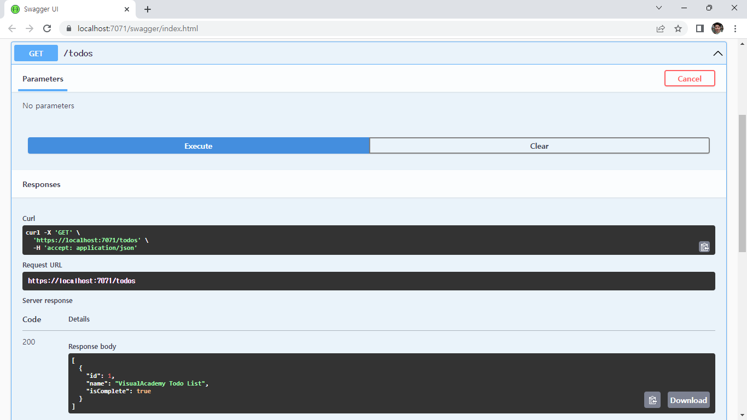Bookmark this page with the star icon
Screen dimensions: 747x420
[678, 28]
